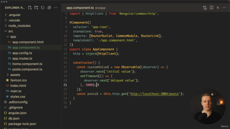230x129 pixels.
Task: Click the New Folder icon in Explorer
Action: pos(36,8)
